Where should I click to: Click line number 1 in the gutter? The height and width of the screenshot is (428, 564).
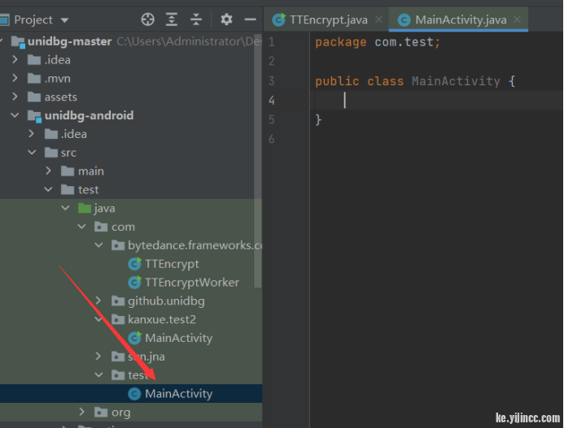pyautogui.click(x=272, y=42)
